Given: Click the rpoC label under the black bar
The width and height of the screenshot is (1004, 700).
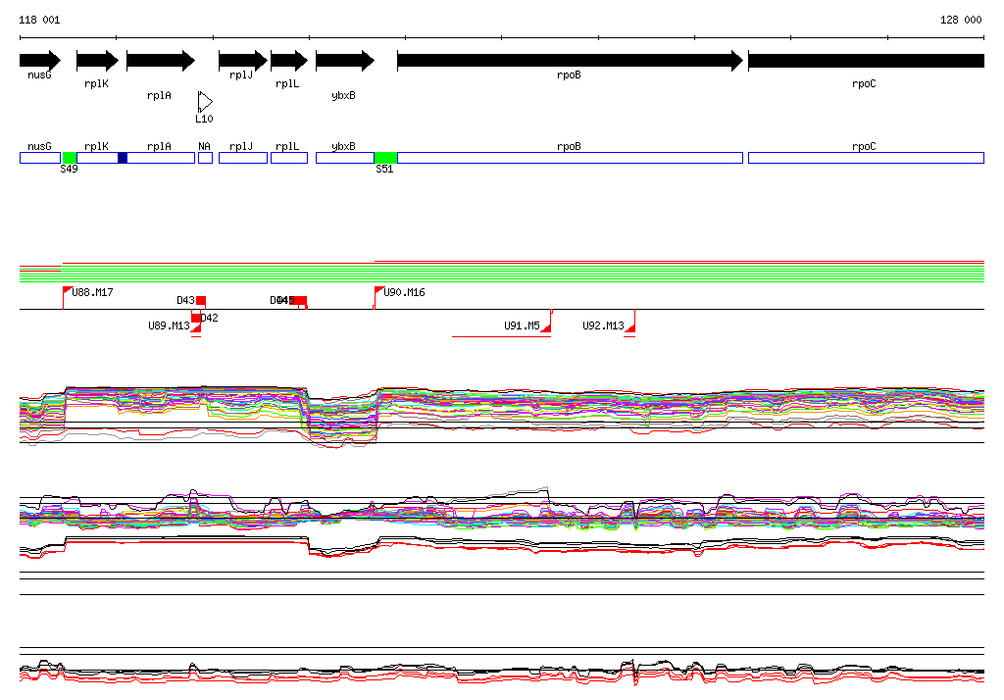Looking at the screenshot, I should point(864,84).
